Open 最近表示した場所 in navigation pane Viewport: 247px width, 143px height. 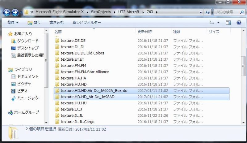click(30, 55)
